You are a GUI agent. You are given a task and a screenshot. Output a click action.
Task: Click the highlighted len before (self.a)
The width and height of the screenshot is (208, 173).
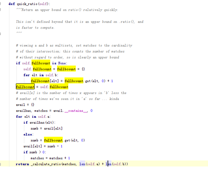pos(82,164)
